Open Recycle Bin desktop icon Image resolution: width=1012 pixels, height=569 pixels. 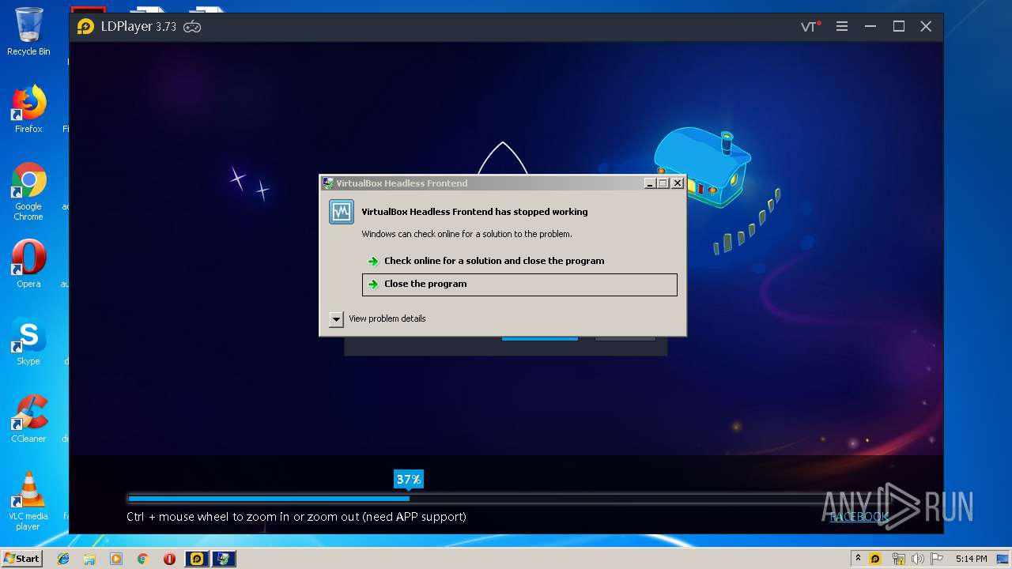pos(28,32)
